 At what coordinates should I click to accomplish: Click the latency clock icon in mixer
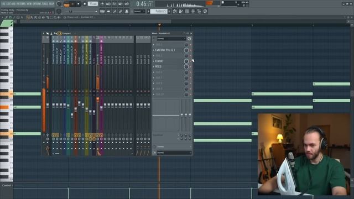pyautogui.click(x=189, y=39)
